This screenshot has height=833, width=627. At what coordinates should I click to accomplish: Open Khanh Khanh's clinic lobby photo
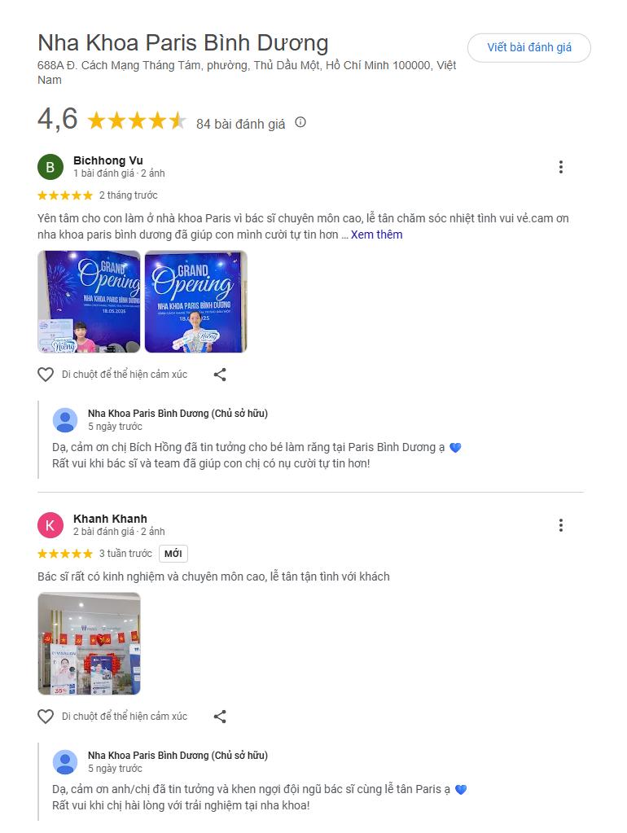(90, 644)
